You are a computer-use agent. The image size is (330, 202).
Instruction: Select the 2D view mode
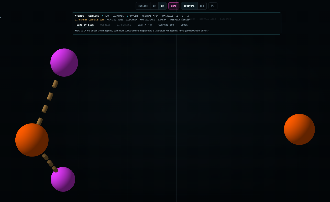[x=154, y=6]
